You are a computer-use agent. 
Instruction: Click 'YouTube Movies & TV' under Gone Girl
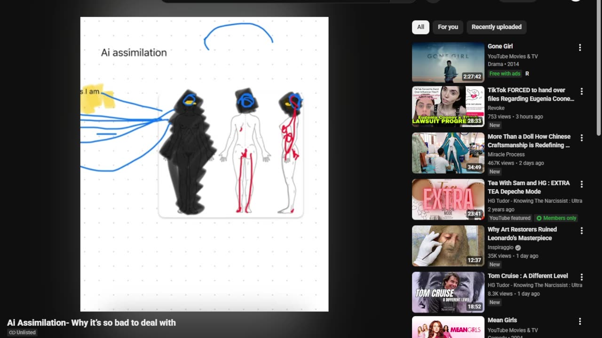pyautogui.click(x=513, y=56)
